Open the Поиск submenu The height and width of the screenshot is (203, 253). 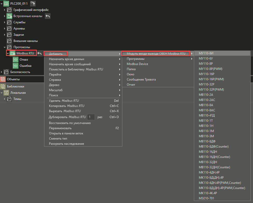[83, 95]
